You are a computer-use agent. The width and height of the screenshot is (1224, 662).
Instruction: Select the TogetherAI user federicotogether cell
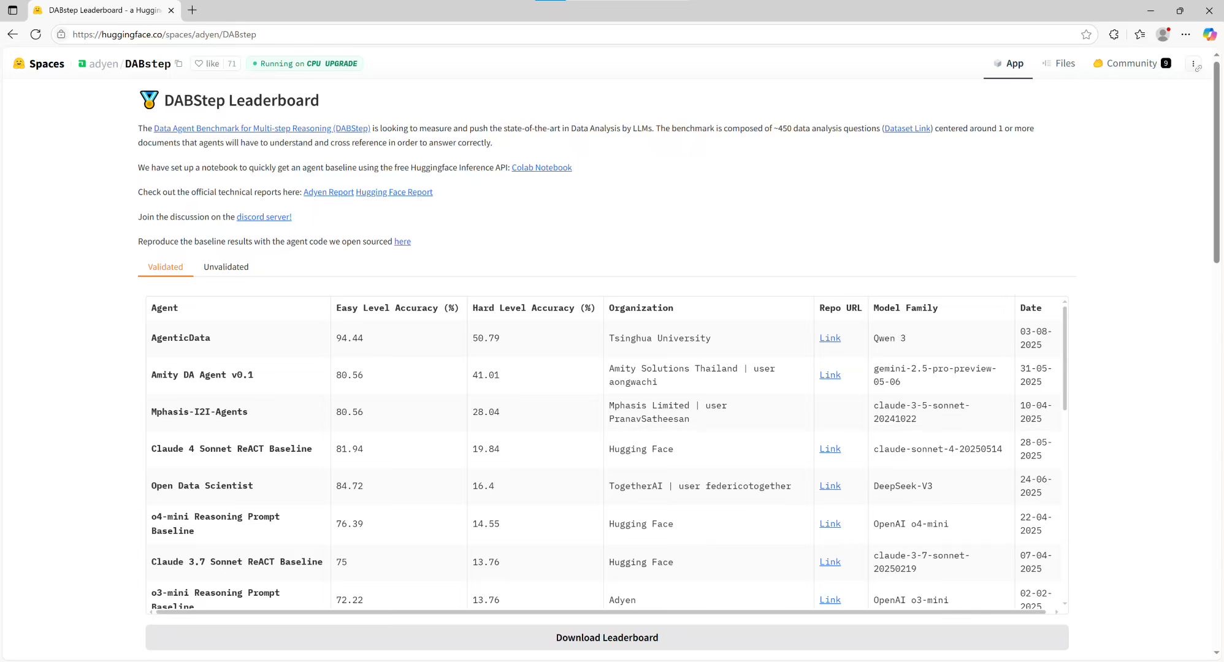(x=708, y=485)
